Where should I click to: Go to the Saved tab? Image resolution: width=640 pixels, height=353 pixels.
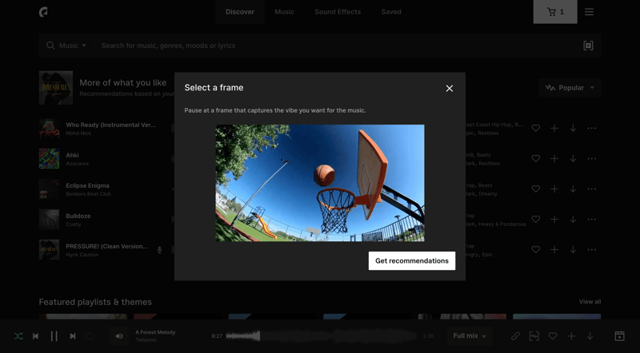click(x=391, y=12)
